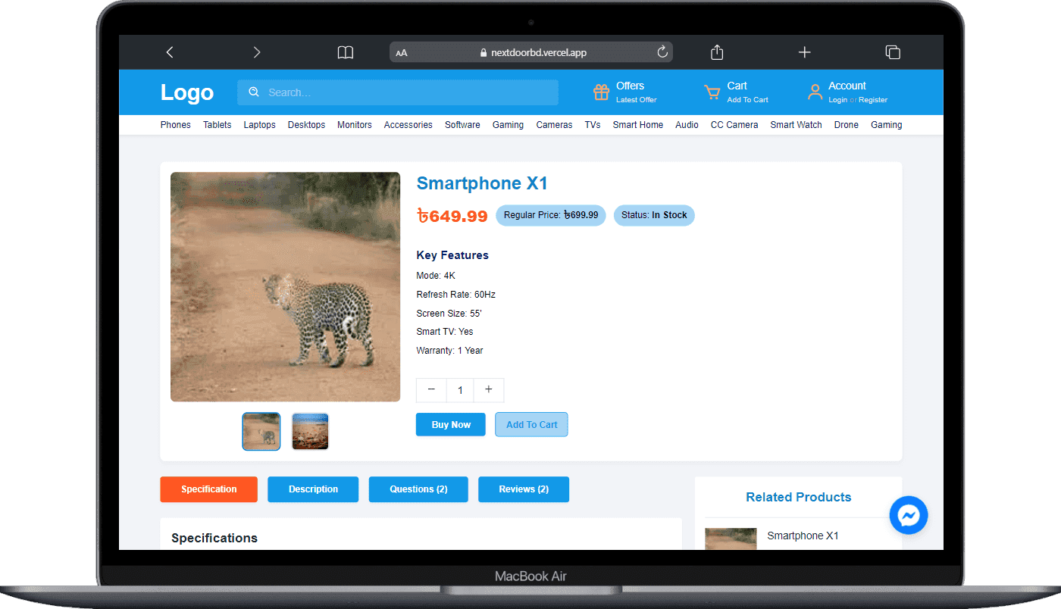The image size is (1061, 609).
Task: Click the Status: In Stock badge
Action: pos(654,215)
